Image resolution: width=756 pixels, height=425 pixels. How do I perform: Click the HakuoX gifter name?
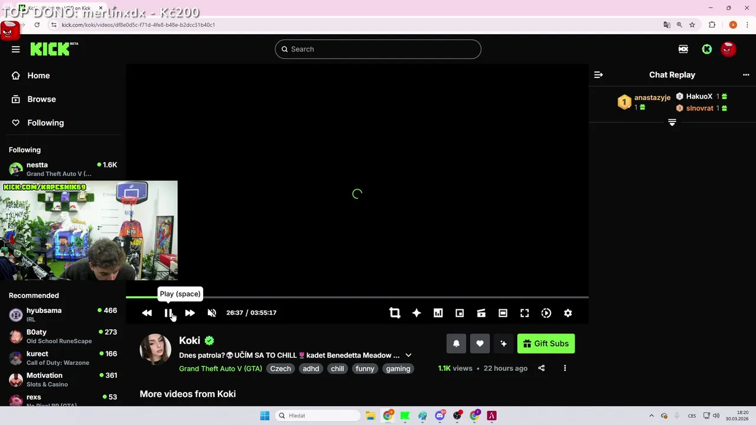tap(699, 96)
